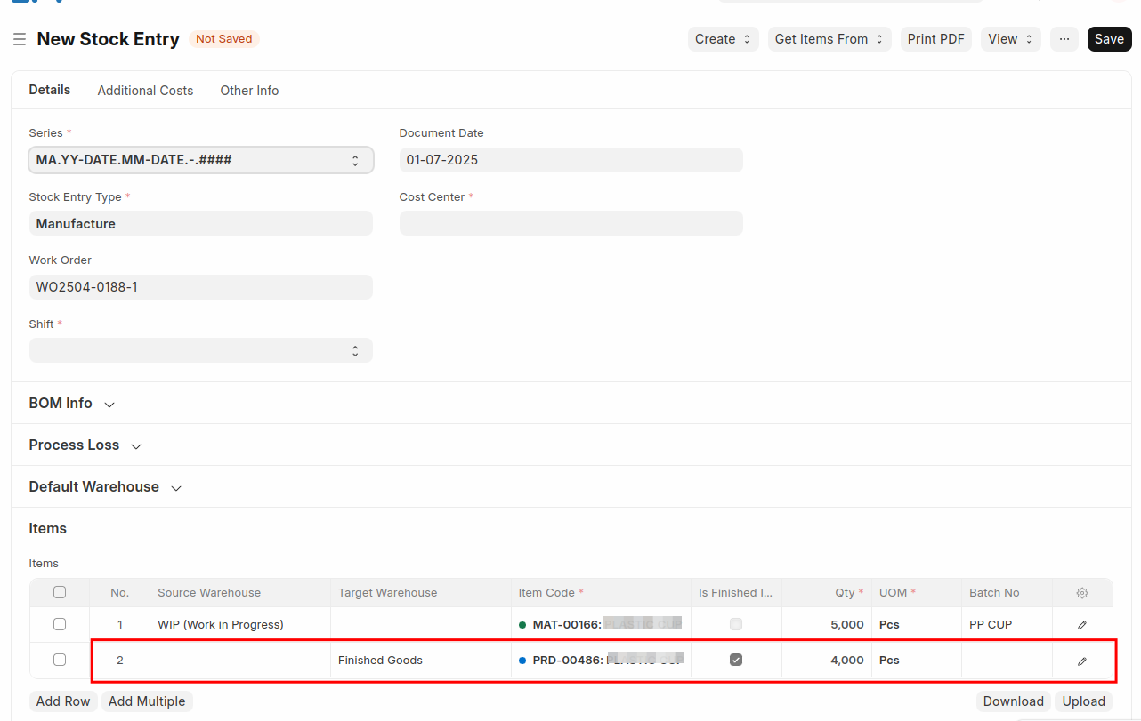Click the Upload button
Screen dimensions: 1141x721
tap(1084, 701)
